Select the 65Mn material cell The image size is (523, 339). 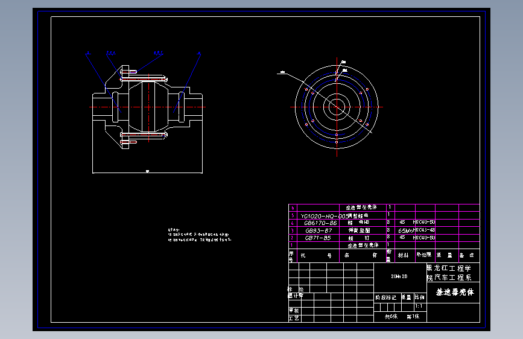point(405,230)
